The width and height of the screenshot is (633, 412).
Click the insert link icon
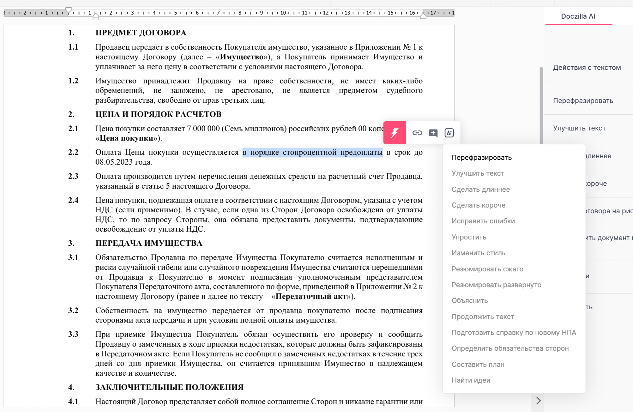pos(417,133)
